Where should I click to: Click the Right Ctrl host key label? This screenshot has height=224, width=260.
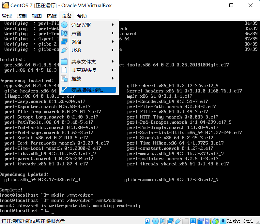(240, 221)
